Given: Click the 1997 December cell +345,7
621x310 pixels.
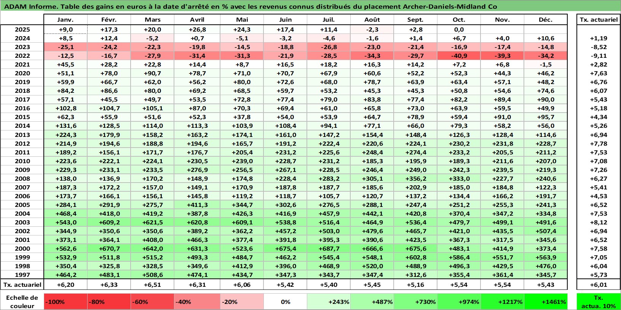Looking at the screenshot, I should [546, 275].
